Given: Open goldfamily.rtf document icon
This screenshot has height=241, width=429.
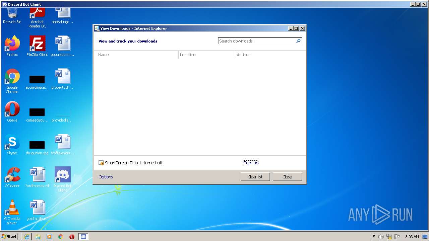Looking at the screenshot, I should (37, 210).
